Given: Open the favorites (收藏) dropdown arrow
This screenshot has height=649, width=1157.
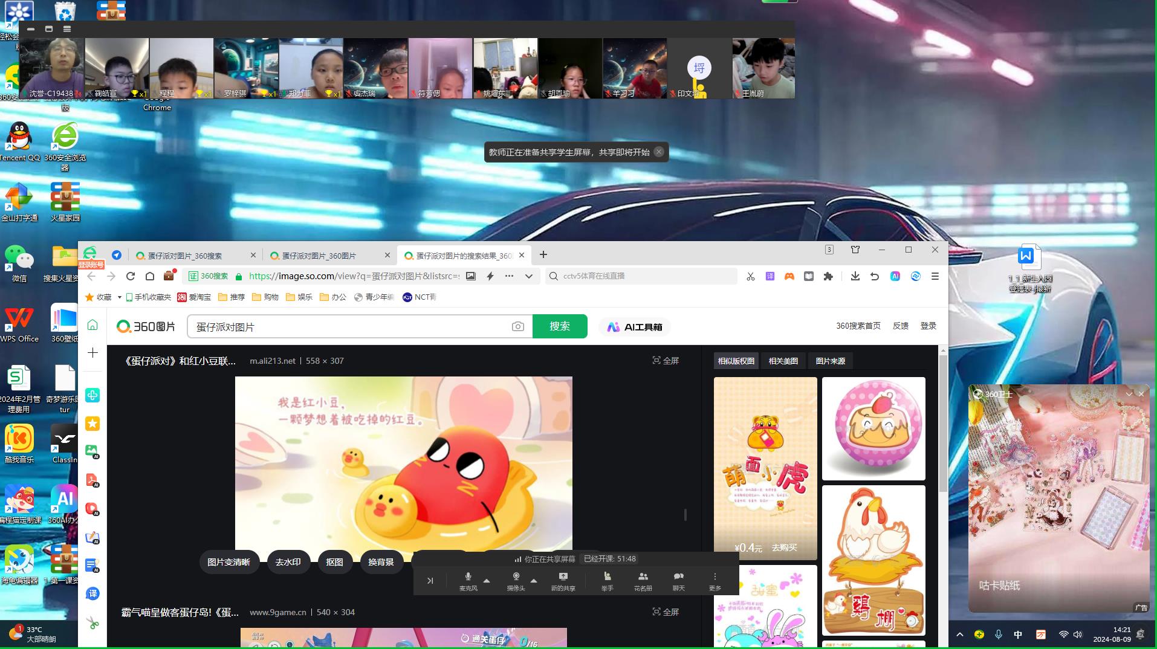Looking at the screenshot, I should point(120,297).
